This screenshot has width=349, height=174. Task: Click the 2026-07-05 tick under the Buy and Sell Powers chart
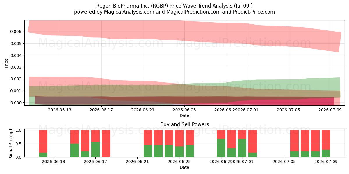[x=284, y=162]
